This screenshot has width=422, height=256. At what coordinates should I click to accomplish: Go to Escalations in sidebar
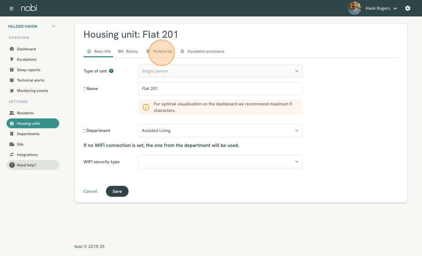[26, 60]
